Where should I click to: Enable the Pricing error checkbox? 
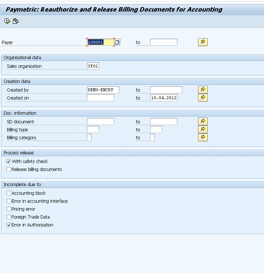click(x=9, y=209)
